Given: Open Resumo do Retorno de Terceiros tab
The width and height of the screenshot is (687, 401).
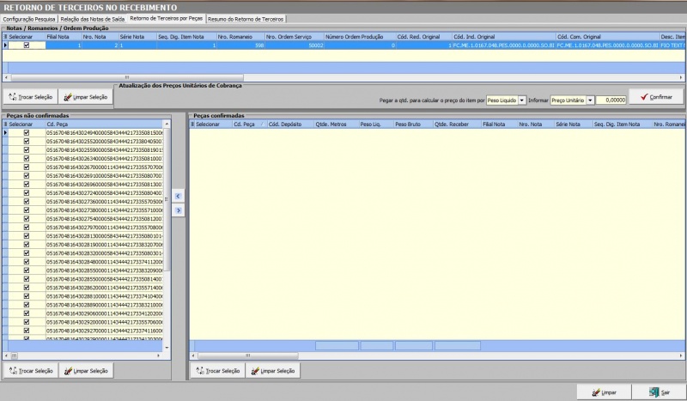Looking at the screenshot, I should 247,18.
